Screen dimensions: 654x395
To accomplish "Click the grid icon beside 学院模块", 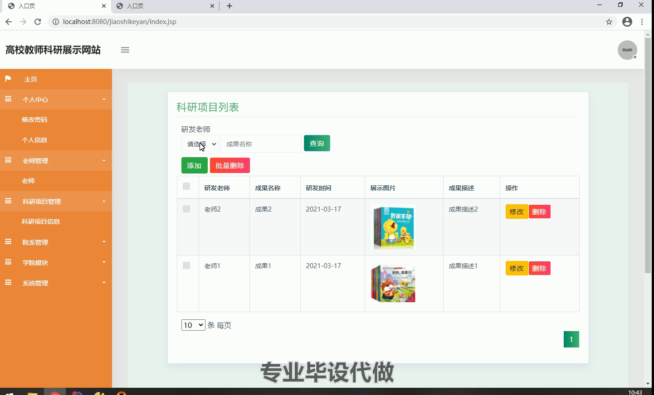I will (8, 262).
